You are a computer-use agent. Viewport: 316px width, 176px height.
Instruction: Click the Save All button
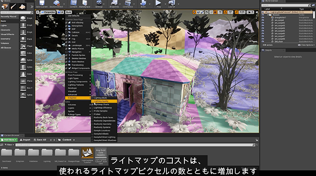(40, 140)
